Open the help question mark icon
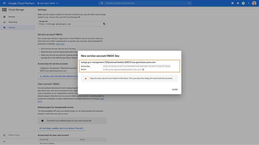The height and width of the screenshot is (145, 259). (x=238, y=3)
